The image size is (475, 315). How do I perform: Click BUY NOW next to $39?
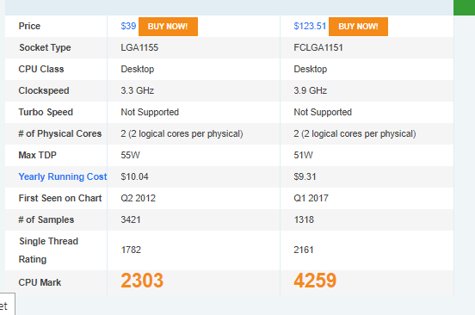(x=168, y=27)
